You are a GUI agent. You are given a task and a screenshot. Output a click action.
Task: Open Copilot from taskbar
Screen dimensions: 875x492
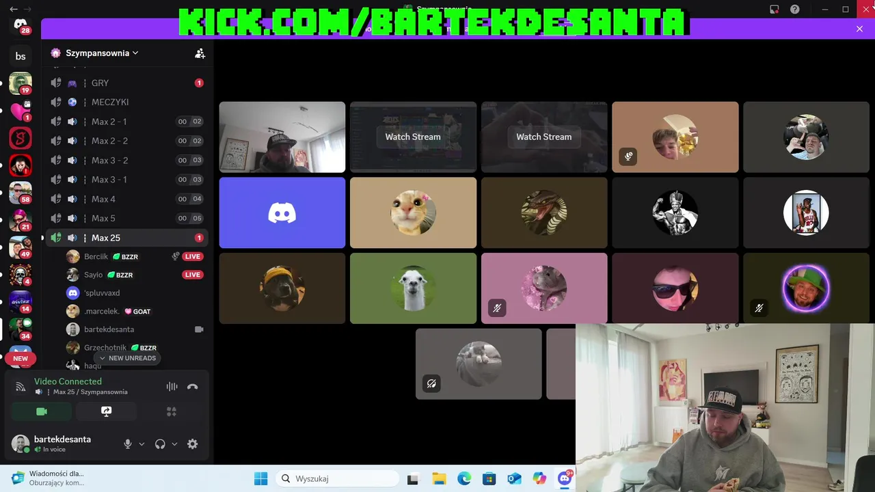[539, 478]
